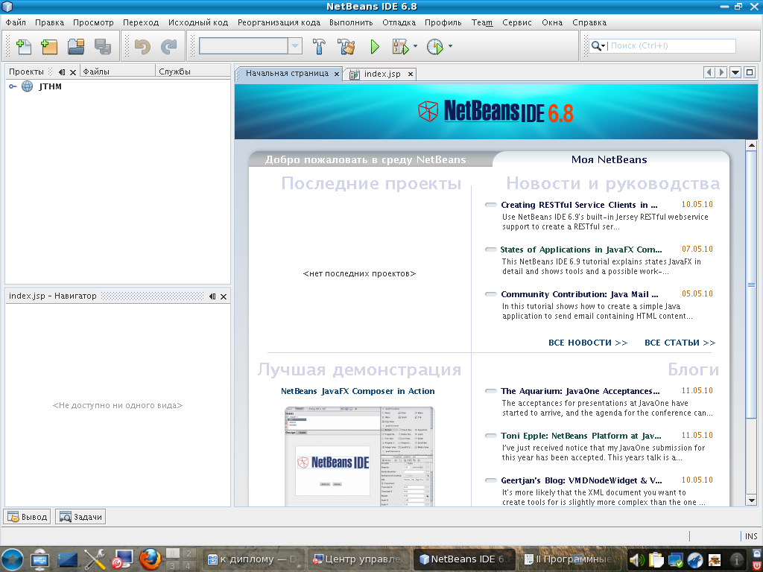This screenshot has height=572, width=763.
Task: Click the Undo arrow icon
Action: coord(142,47)
